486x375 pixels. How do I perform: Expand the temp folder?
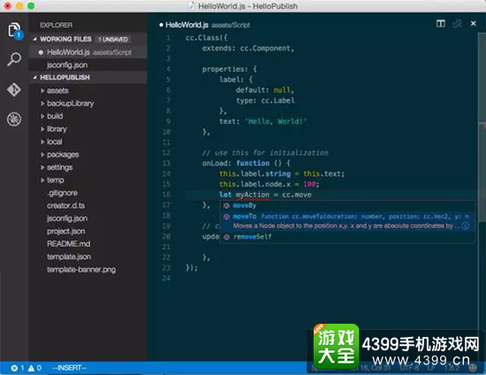42,180
